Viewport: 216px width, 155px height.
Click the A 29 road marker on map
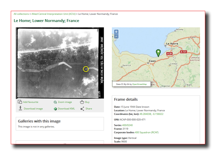point(170,54)
